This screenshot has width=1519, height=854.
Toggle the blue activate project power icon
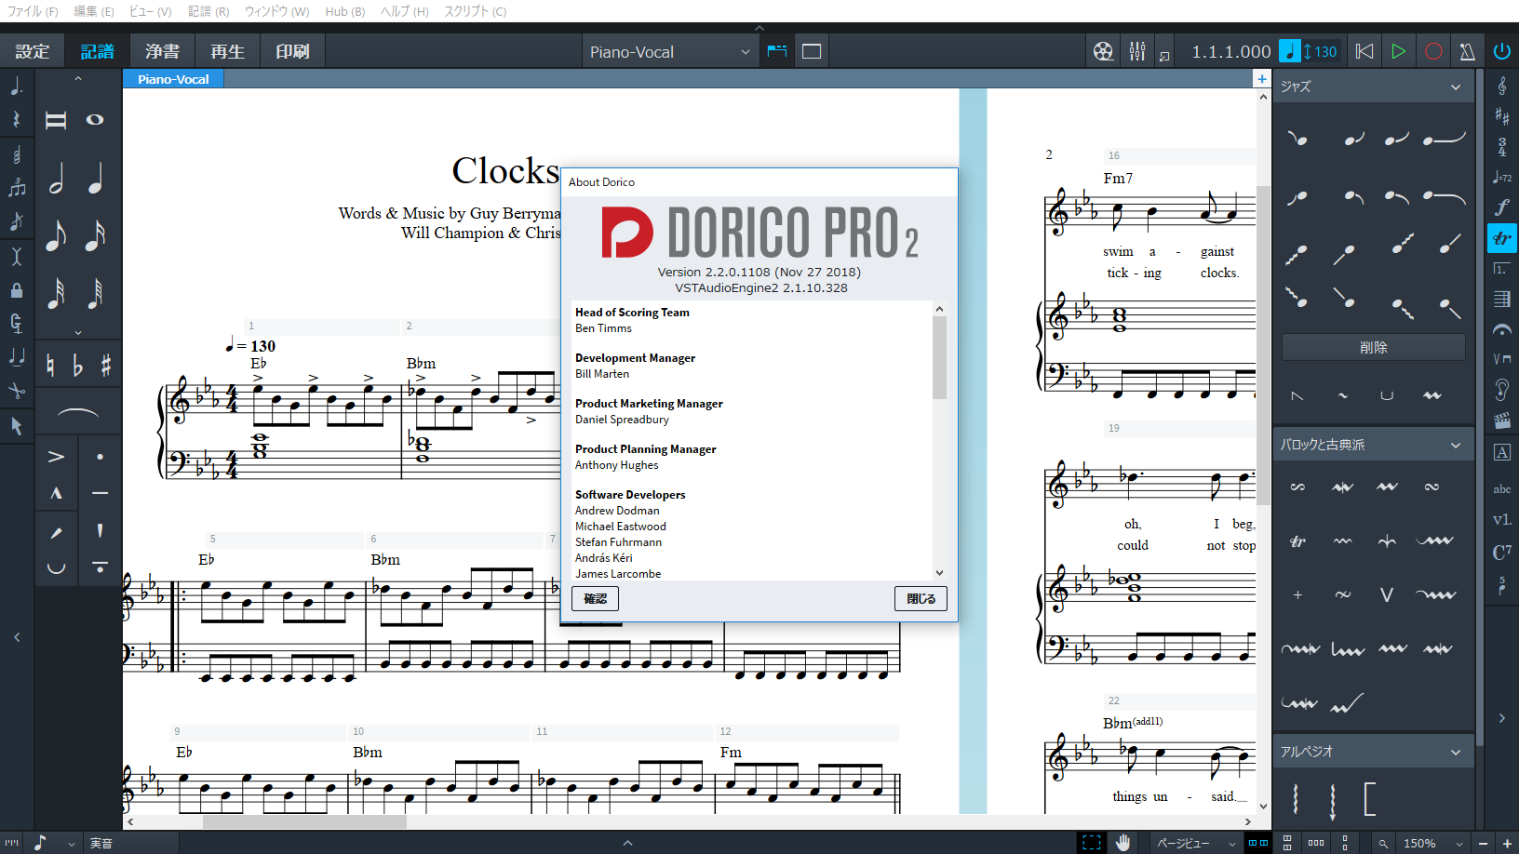[x=1502, y=51]
